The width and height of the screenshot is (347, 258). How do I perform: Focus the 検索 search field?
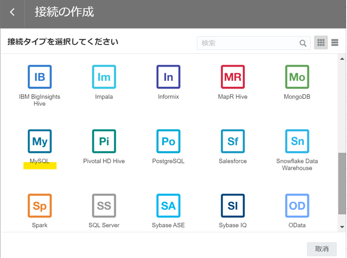coord(254,43)
